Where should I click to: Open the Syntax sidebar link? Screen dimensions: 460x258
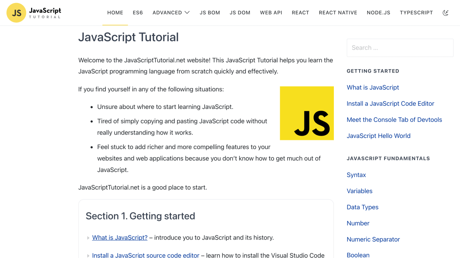[x=356, y=175]
